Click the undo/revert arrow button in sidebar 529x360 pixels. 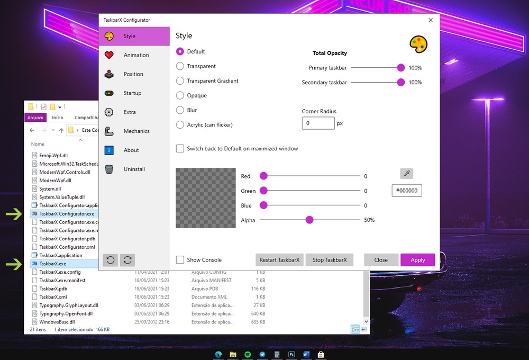pos(110,260)
